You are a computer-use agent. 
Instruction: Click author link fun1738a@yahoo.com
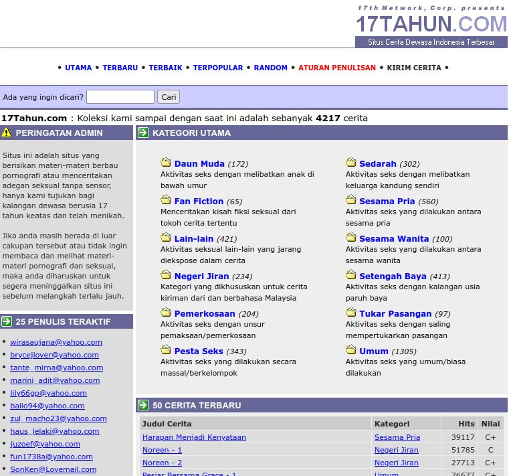(52, 456)
